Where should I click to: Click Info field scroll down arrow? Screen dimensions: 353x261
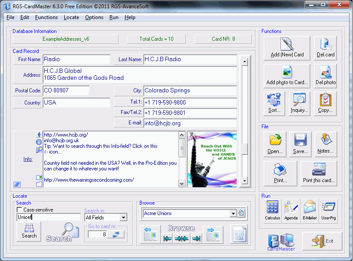[x=181, y=184]
